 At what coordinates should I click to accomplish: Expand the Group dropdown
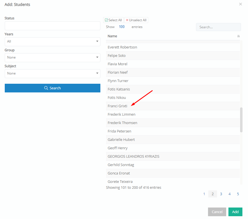[x=53, y=58]
